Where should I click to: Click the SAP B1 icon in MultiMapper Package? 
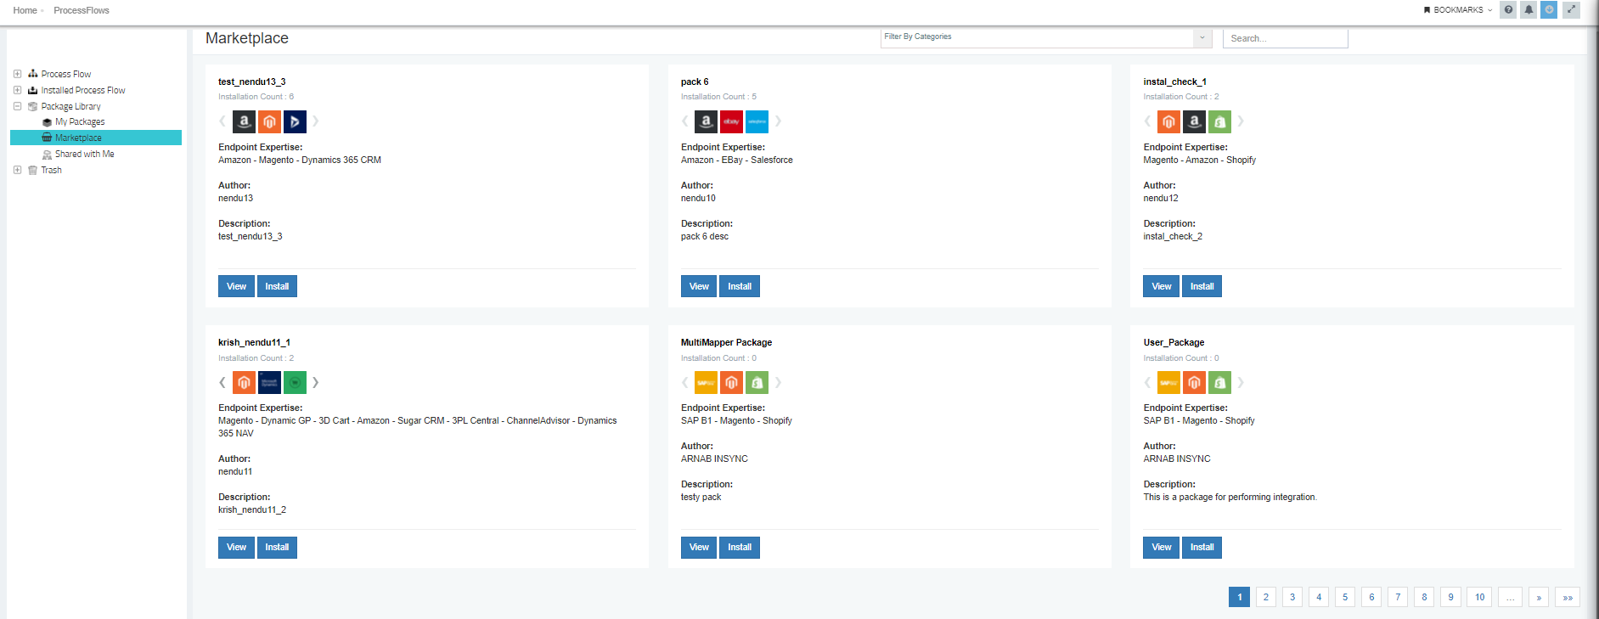coord(706,383)
